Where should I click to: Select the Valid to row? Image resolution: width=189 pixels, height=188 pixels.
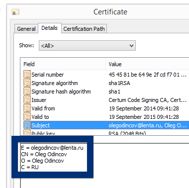pyautogui.click(x=105, y=117)
